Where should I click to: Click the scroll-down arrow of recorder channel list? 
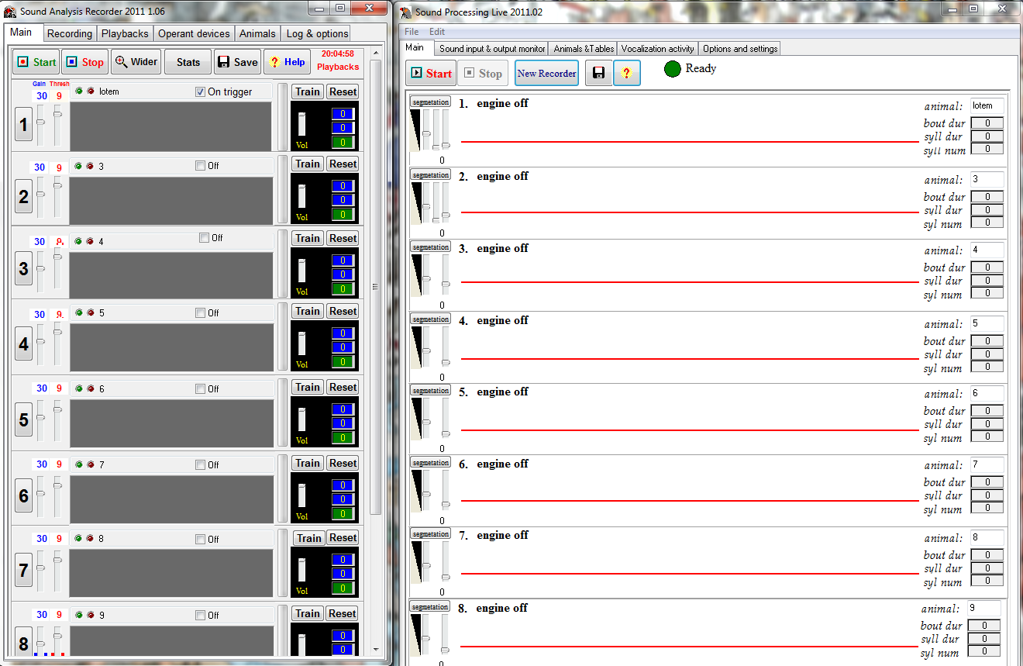click(x=376, y=649)
